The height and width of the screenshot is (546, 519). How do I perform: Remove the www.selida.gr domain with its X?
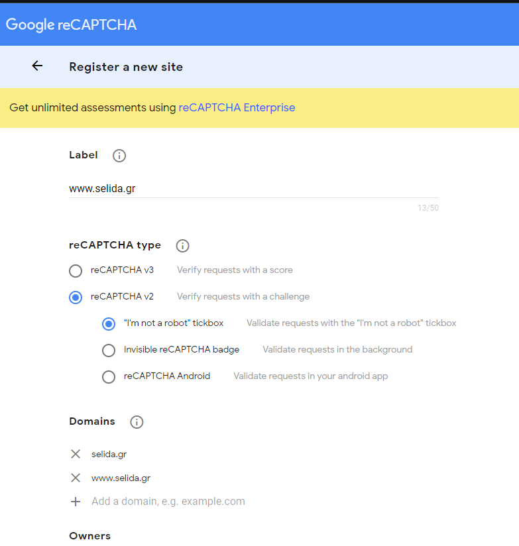tap(76, 478)
